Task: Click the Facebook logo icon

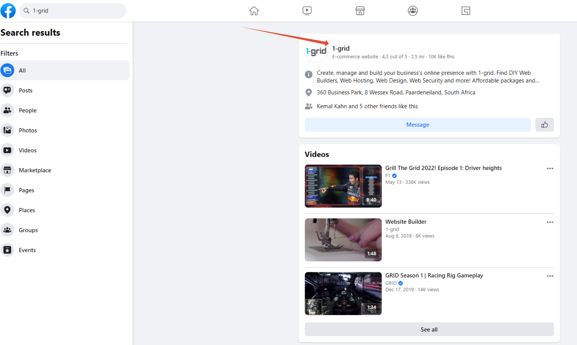Action: [x=8, y=11]
